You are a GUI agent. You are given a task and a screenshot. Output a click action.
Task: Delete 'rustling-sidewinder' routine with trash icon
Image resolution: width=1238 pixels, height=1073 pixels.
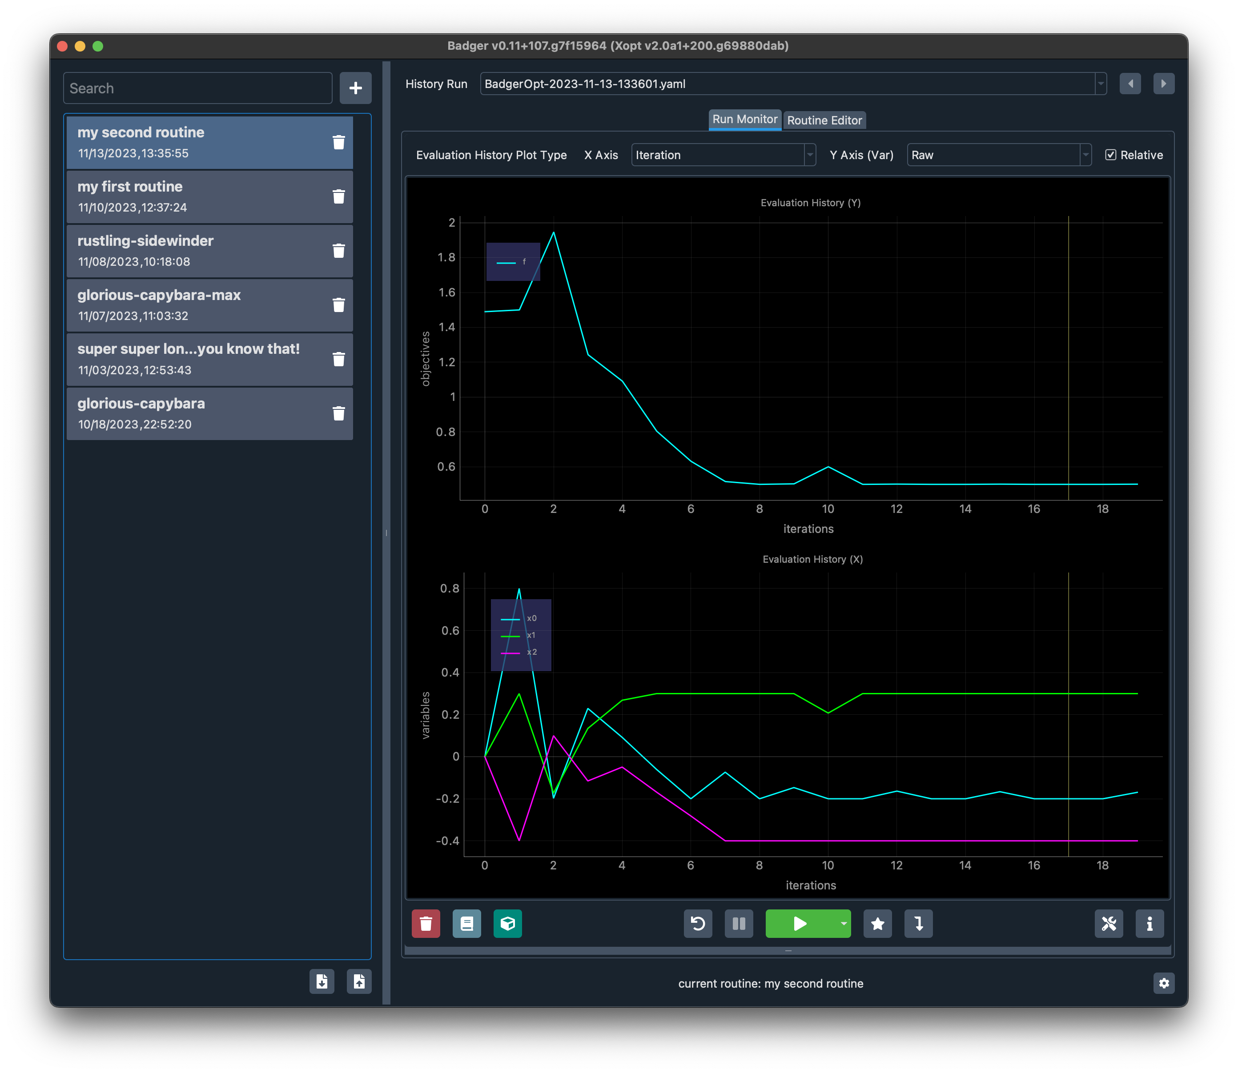(338, 250)
